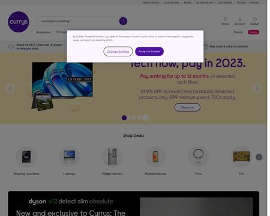270x216 pixels.
Task: Click dyson v12 detect slim banner heading
Action: click(71, 202)
